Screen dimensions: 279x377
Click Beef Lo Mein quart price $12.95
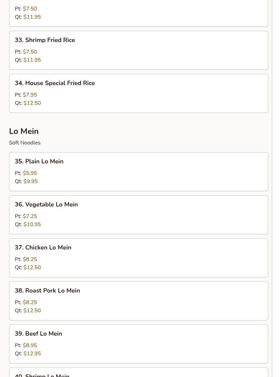32,354
